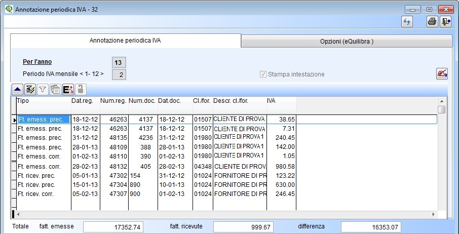459x234 pixels.
Task: Click the Per l'anno field showing 13
Action: point(119,62)
